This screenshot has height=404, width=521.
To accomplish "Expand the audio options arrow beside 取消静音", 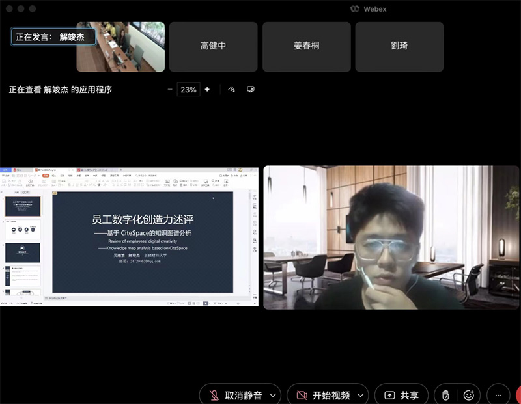I will (x=273, y=395).
